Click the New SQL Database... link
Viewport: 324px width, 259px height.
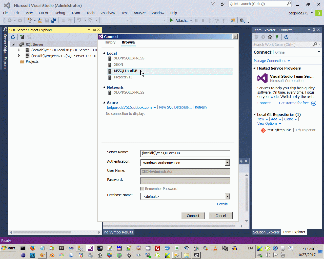tap(175, 107)
